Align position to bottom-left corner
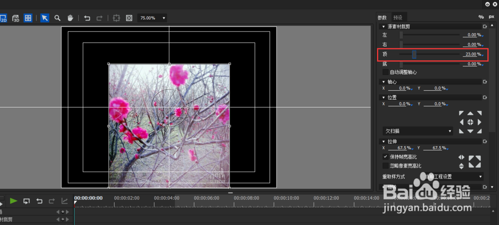Viewport: 499px width, 225px height. (x=461, y=131)
